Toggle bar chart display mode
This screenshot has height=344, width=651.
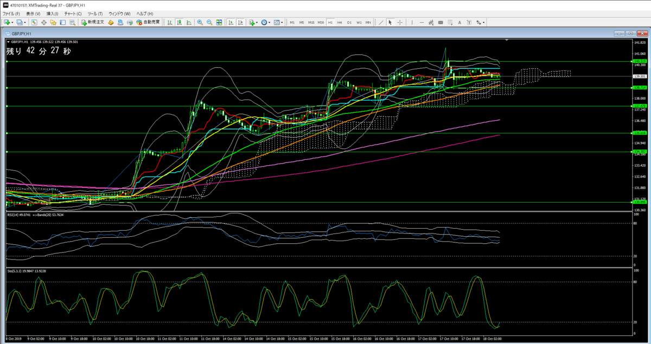[170, 22]
